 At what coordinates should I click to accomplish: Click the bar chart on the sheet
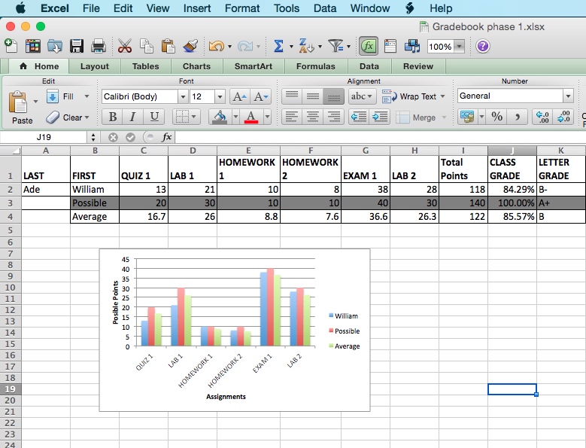(233, 330)
